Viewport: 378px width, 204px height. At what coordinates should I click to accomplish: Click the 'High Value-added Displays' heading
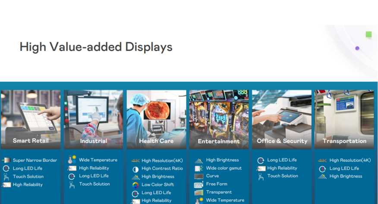point(96,47)
